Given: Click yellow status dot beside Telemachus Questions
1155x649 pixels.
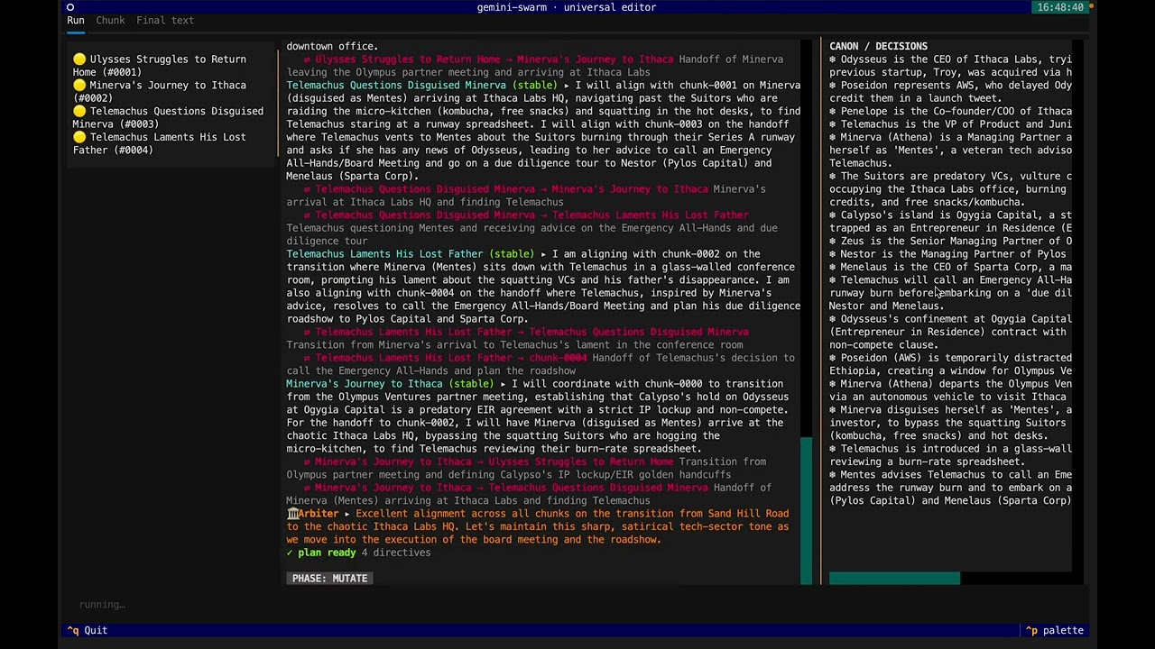Looking at the screenshot, I should (79, 112).
